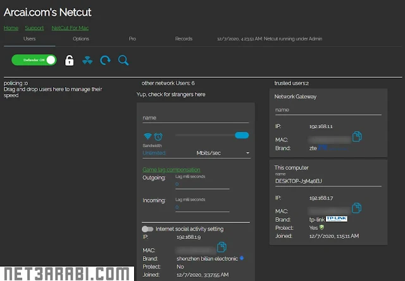The width and height of the screenshot is (405, 281).
Task: Click the blue brand marker beside shenzhen bilian electronic
Action: tap(242, 258)
